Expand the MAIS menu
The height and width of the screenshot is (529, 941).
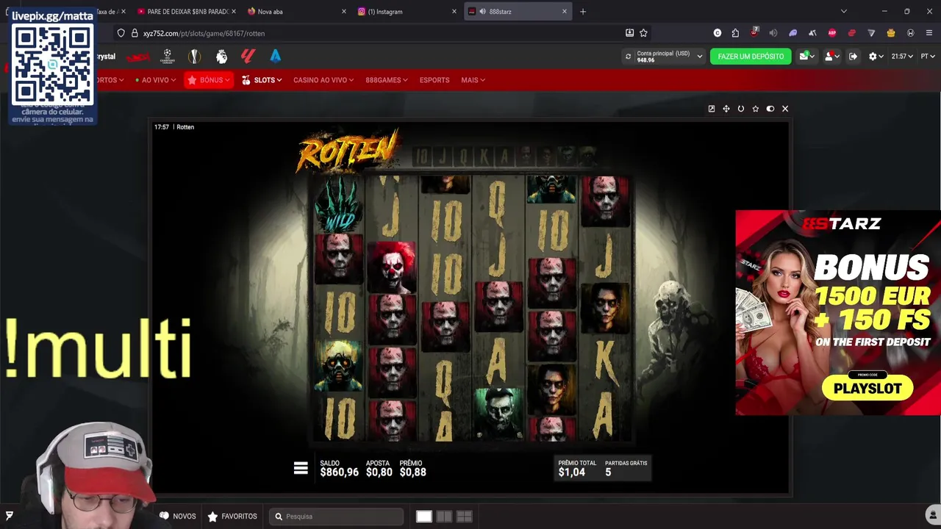[x=473, y=80]
